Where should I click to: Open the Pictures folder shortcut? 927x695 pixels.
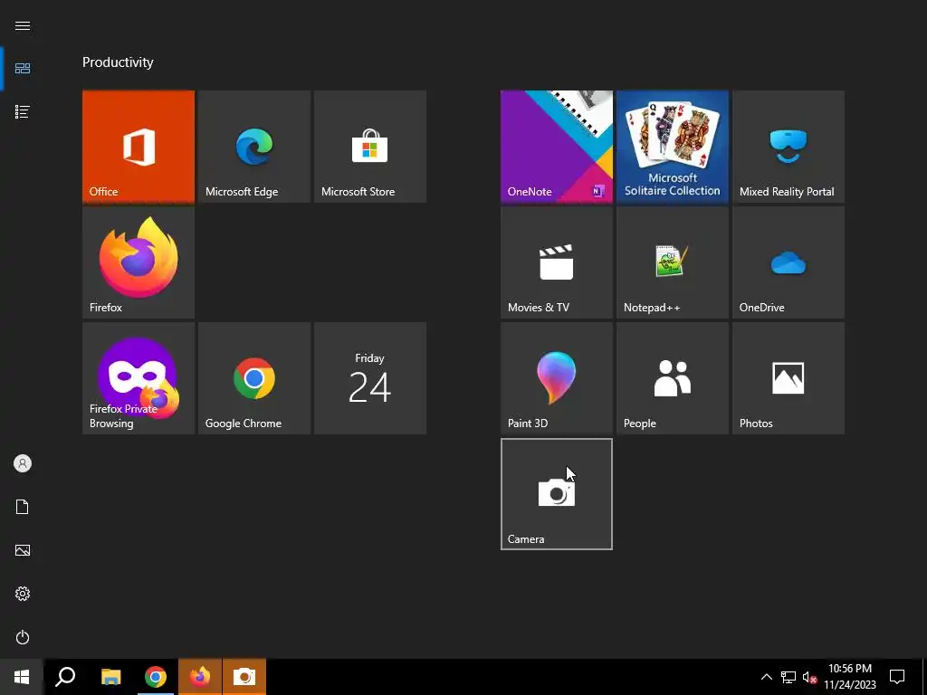pyautogui.click(x=23, y=550)
